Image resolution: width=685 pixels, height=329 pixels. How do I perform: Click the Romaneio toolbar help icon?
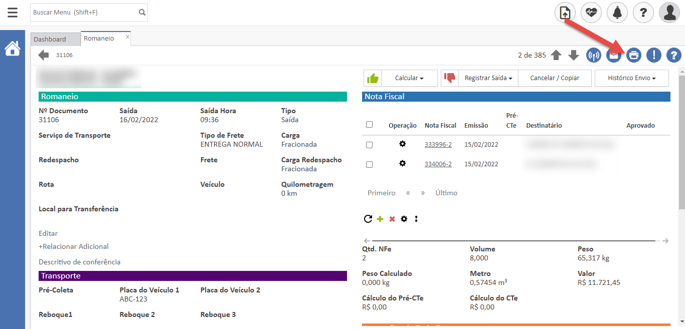(x=674, y=55)
